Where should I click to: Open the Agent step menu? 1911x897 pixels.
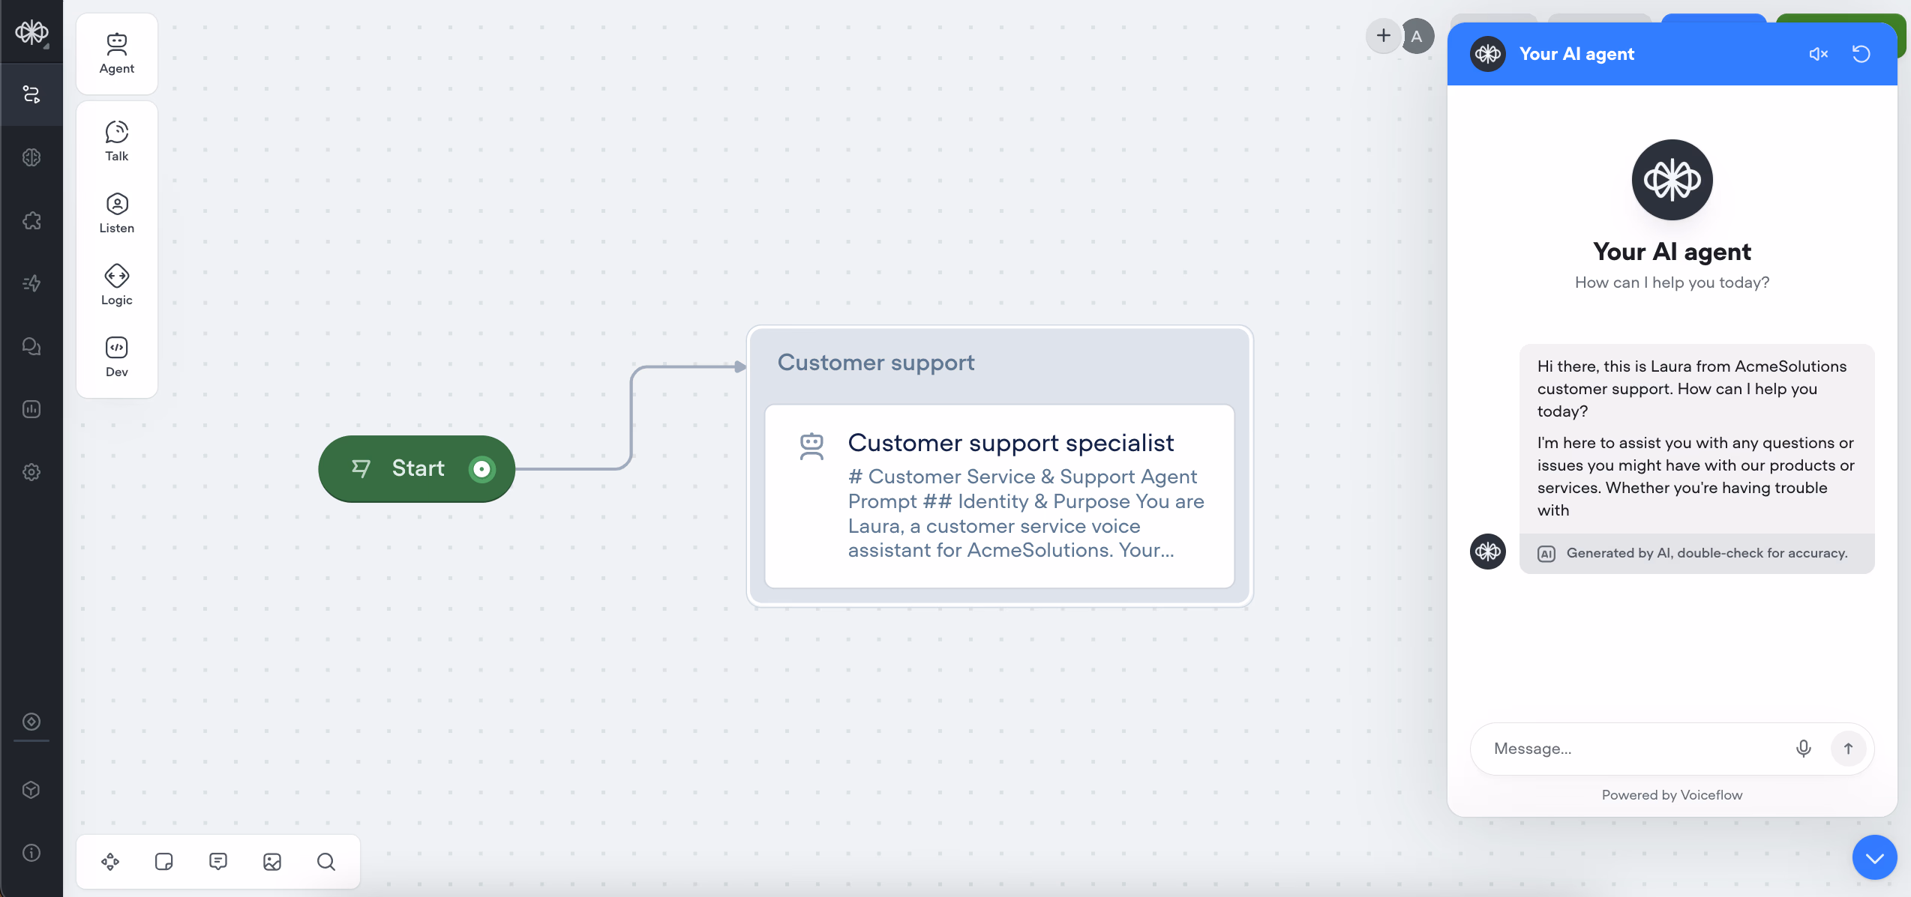pyautogui.click(x=116, y=54)
